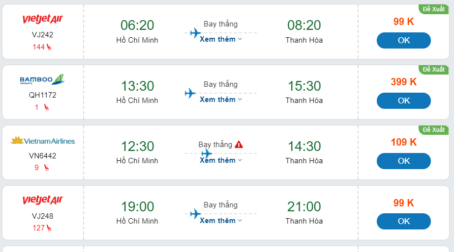Click the Bamboo Airways logo
The image size is (454, 252).
42,79
